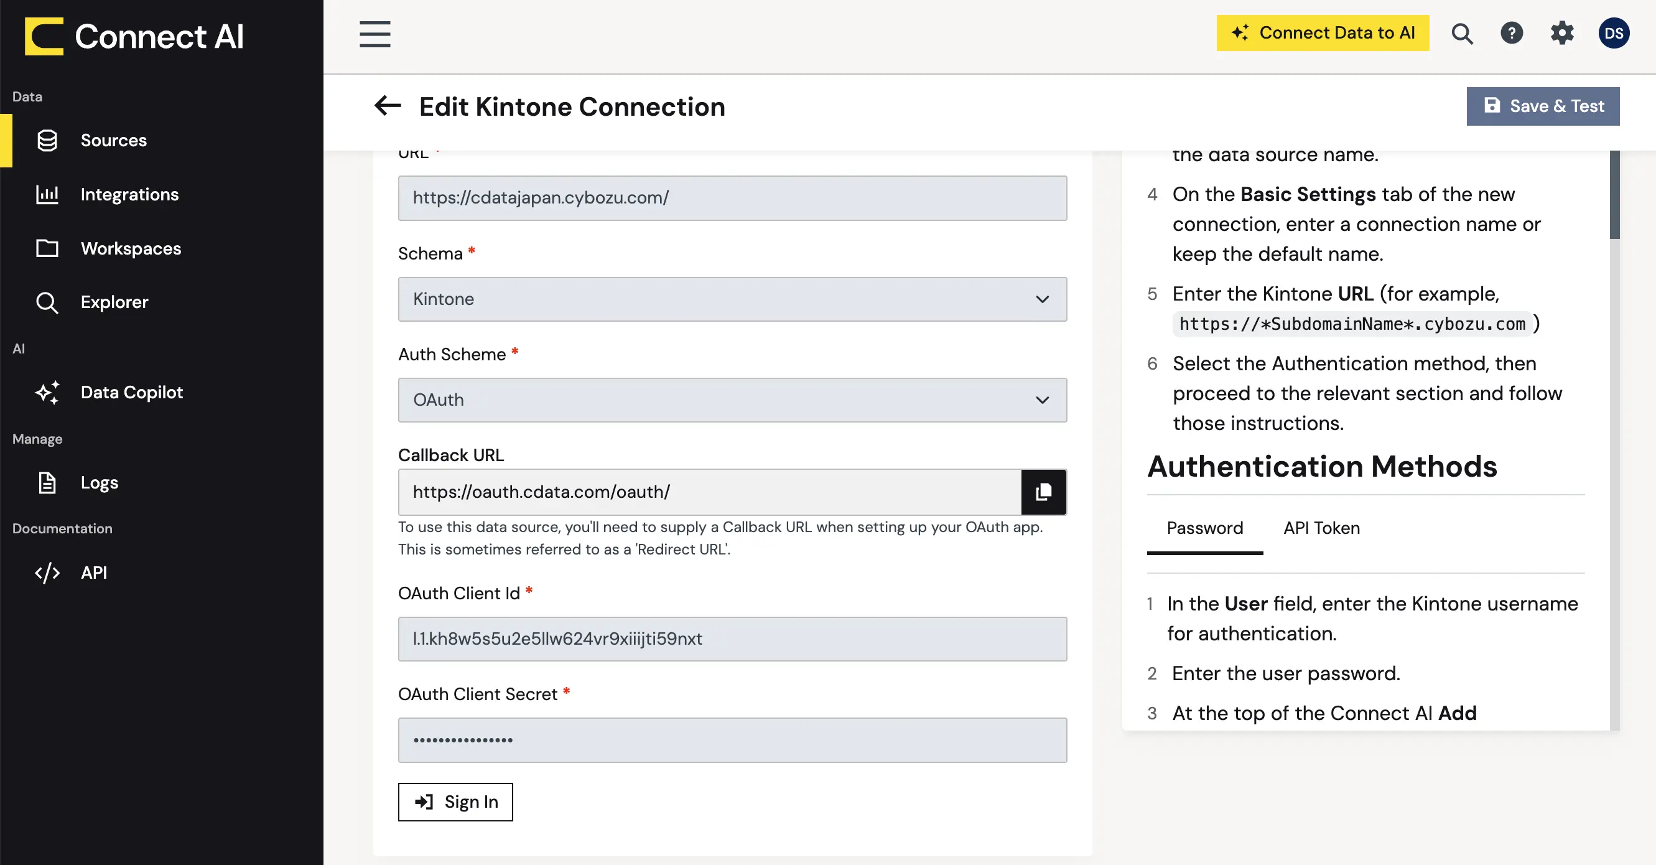The width and height of the screenshot is (1656, 865).
Task: Go back using the left arrow icon
Action: coord(388,105)
